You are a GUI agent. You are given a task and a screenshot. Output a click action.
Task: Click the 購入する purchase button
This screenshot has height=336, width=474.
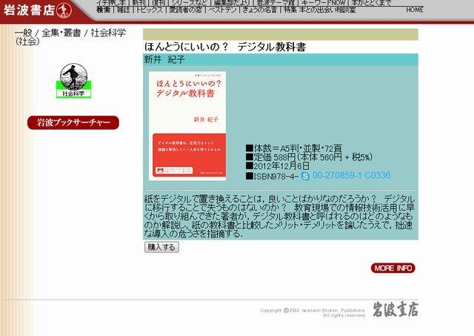point(161,247)
